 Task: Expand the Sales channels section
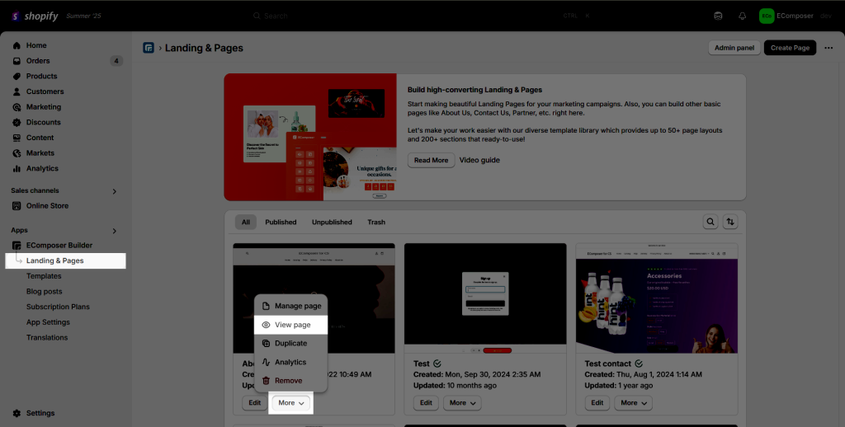coord(114,191)
